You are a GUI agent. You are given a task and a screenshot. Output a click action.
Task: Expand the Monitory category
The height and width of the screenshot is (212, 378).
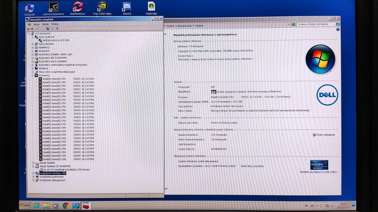click(33, 69)
